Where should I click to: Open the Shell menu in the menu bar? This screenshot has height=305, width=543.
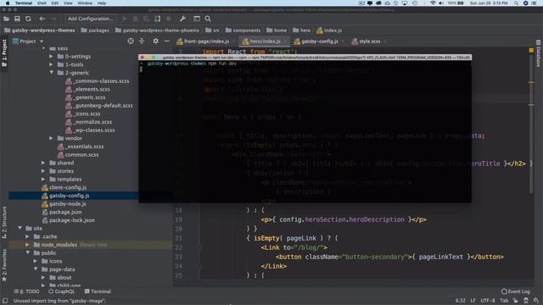pos(42,3)
